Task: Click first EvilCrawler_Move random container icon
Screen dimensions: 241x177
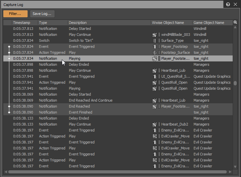Action: tap(154, 136)
